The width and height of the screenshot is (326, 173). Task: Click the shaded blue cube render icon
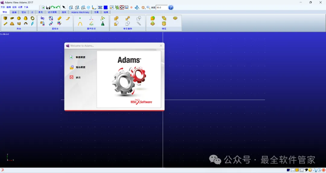pyautogui.click(x=88, y=8)
